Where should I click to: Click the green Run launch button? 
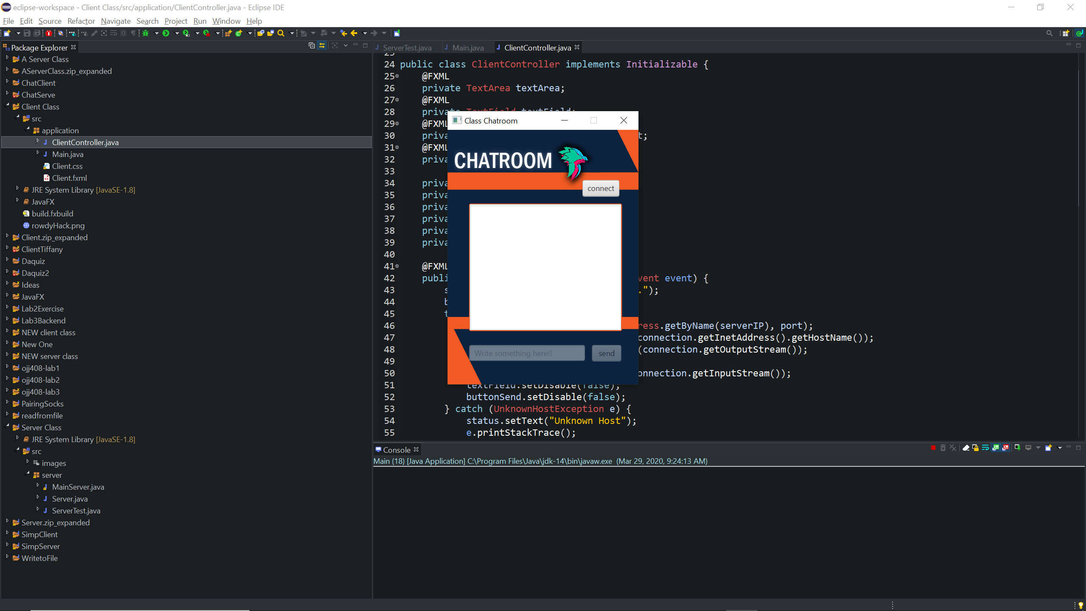(166, 33)
